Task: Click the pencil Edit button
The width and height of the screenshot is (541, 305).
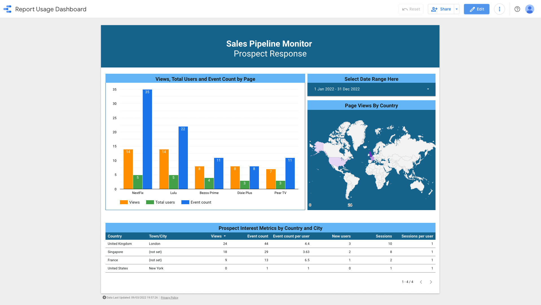Action: click(x=476, y=9)
